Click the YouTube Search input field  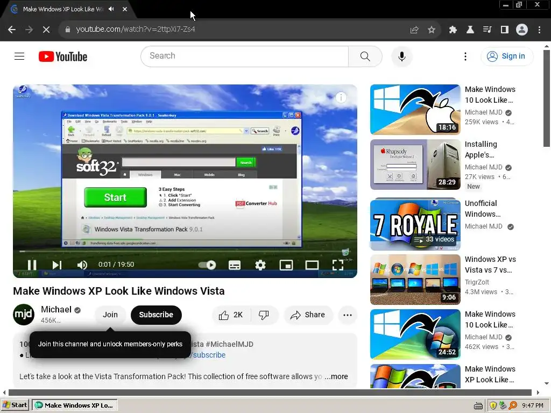coord(245,56)
